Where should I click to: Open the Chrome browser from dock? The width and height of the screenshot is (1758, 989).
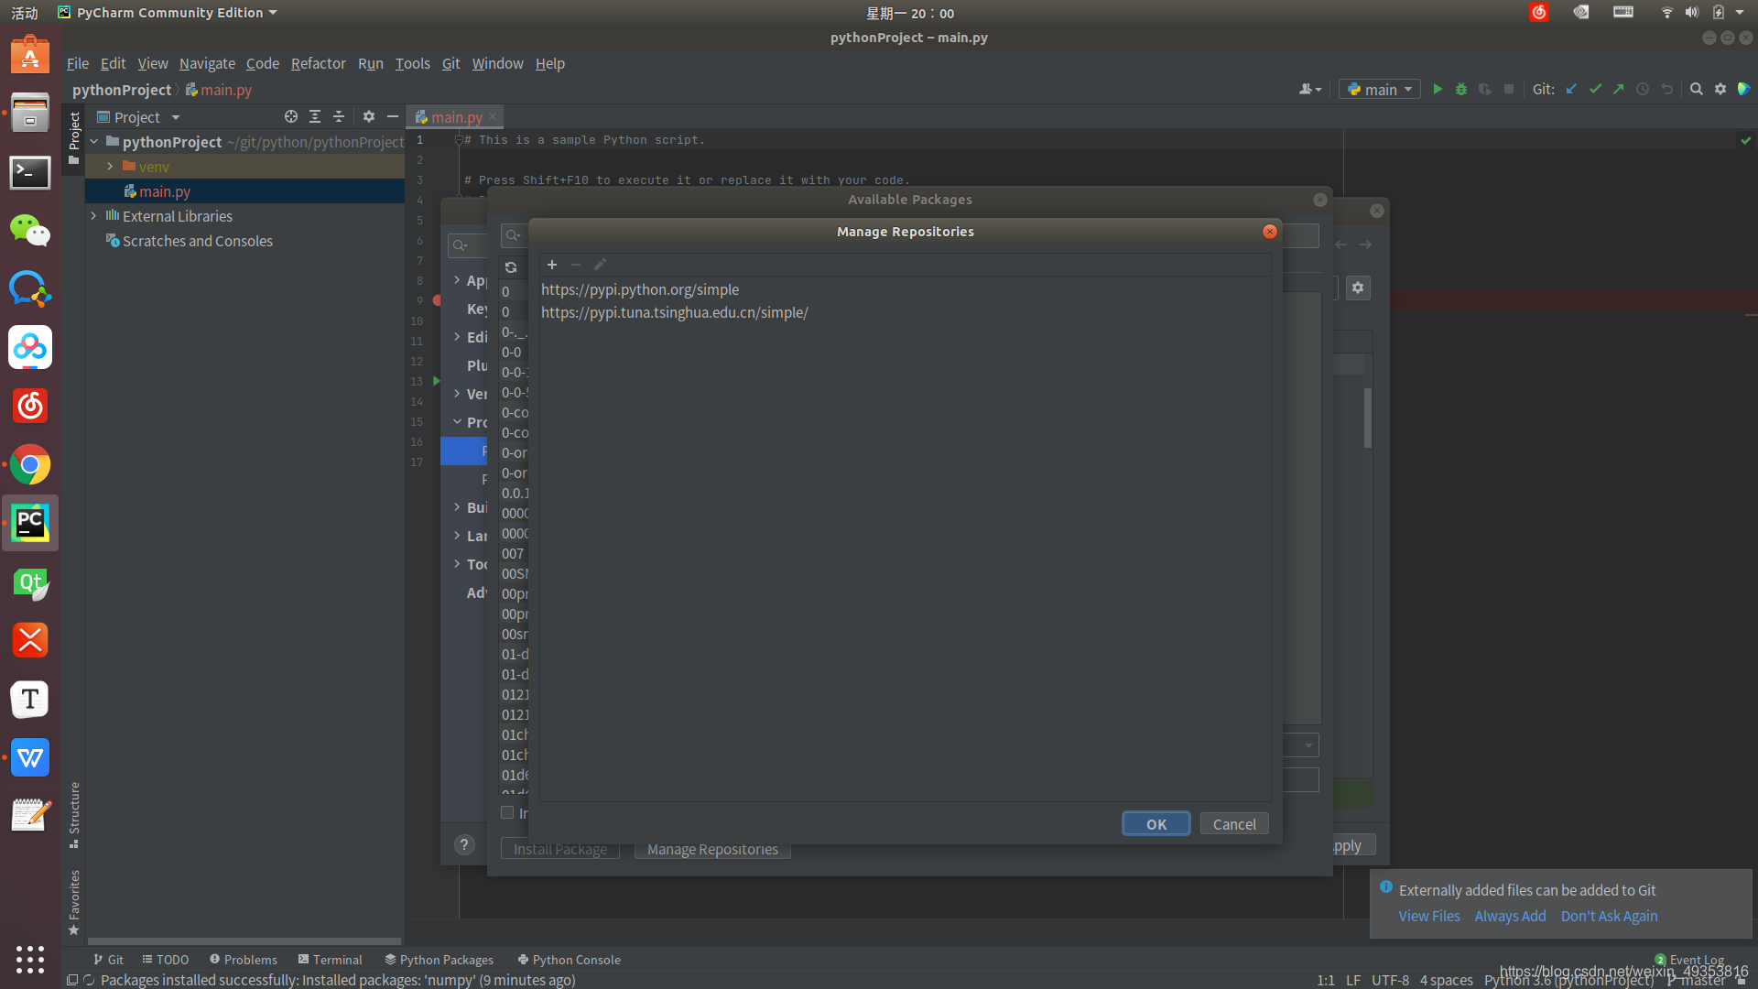pos(30,465)
